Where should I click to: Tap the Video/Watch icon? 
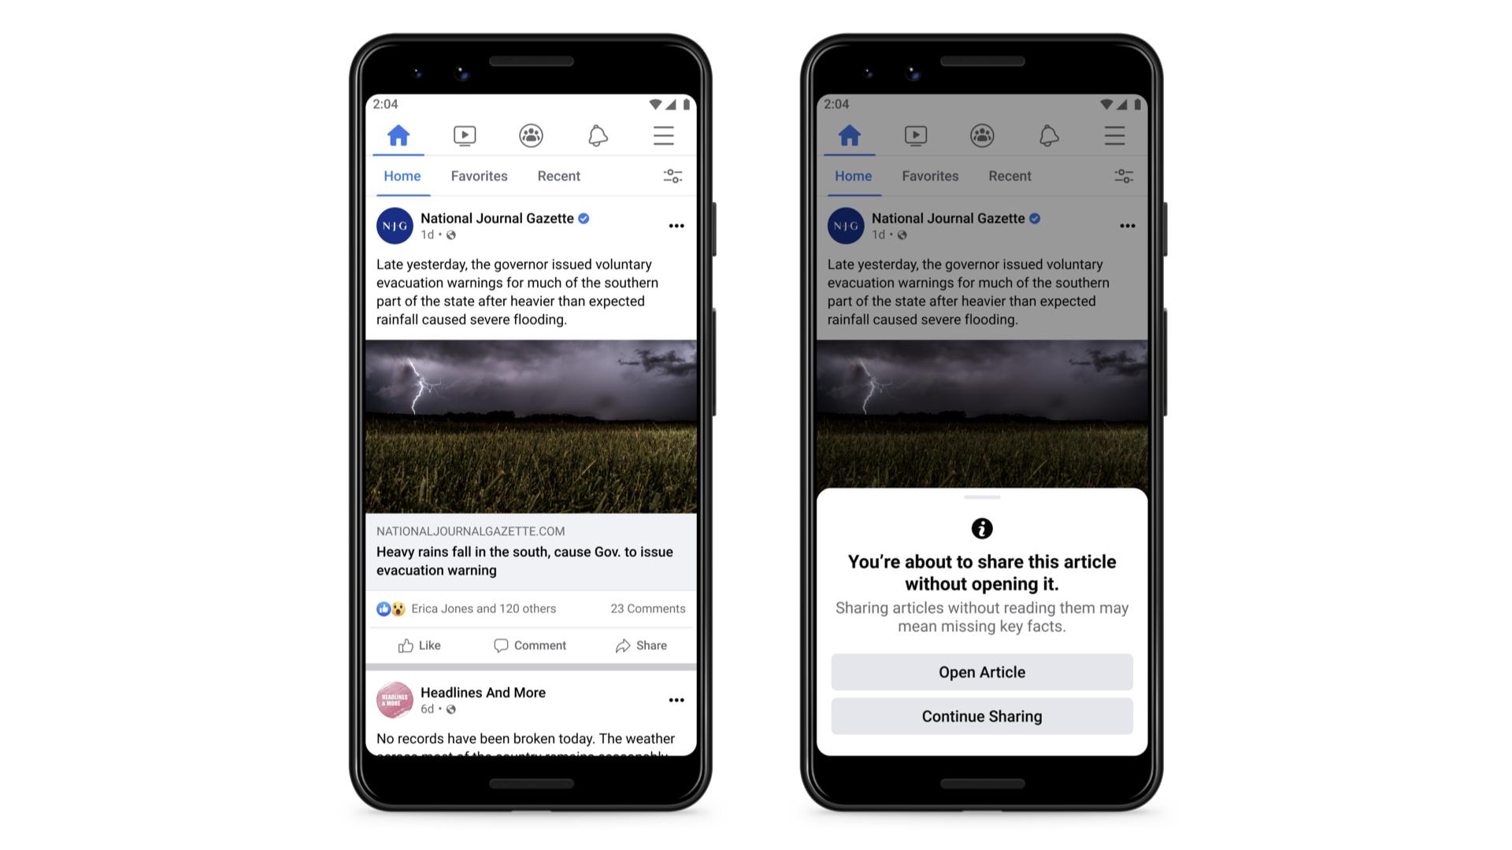pos(464,136)
